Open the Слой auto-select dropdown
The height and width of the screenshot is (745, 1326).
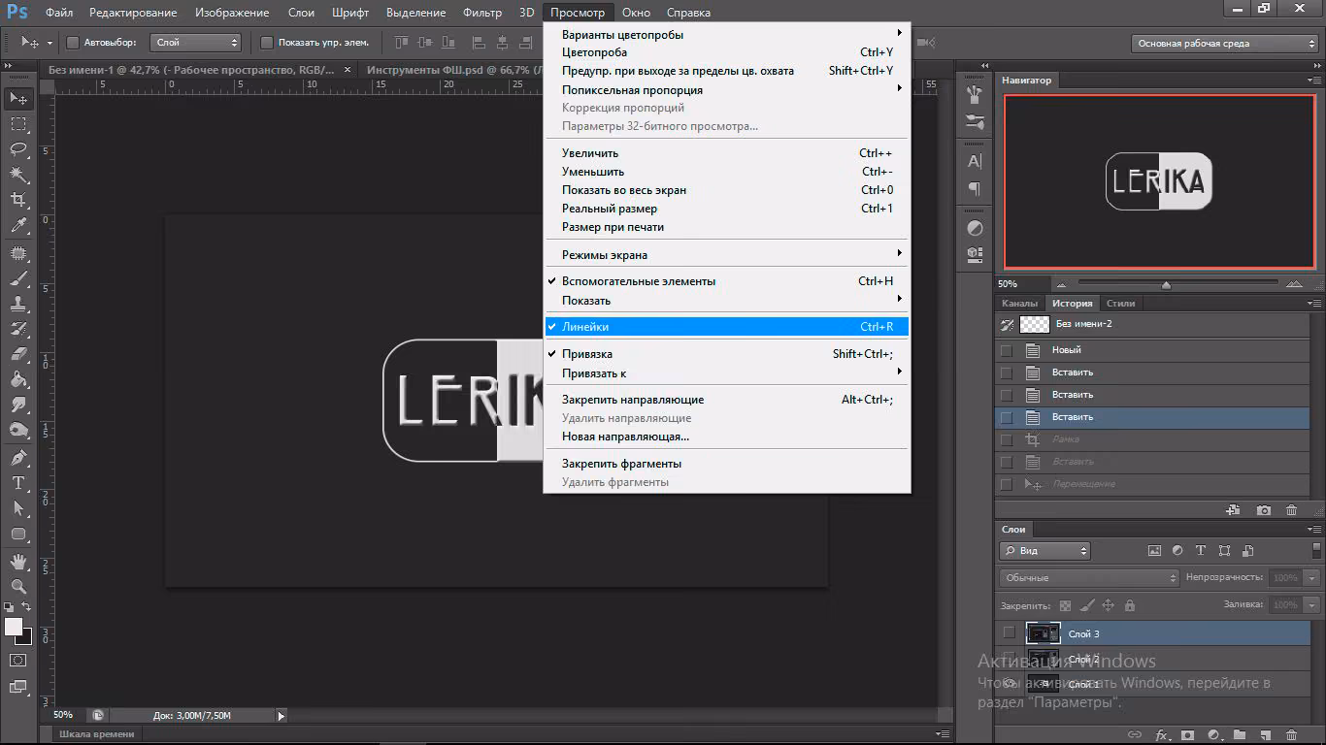coord(196,43)
